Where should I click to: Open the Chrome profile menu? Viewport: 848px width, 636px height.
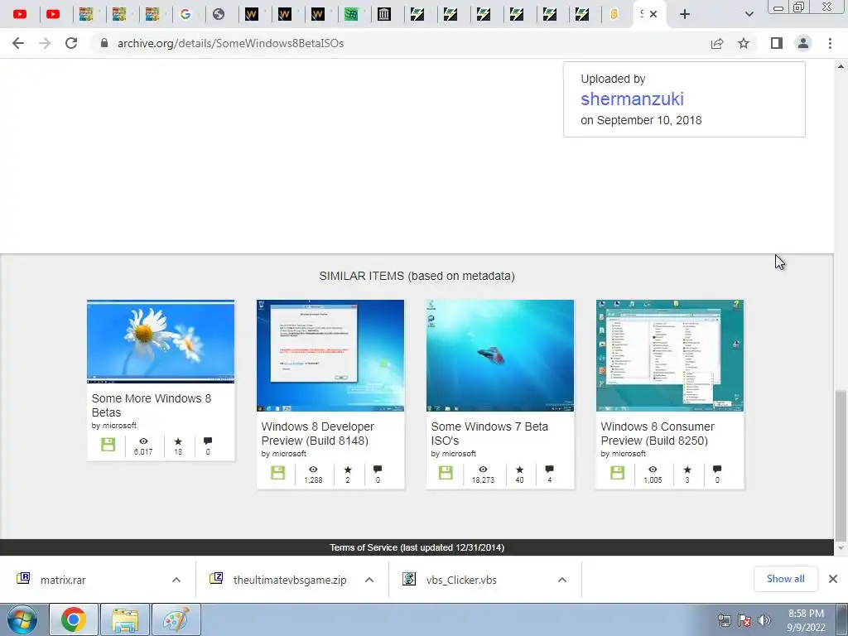[x=803, y=43]
